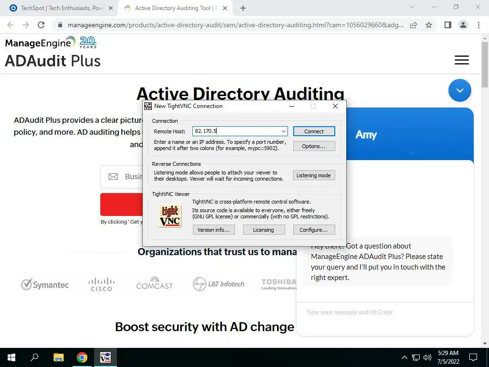
Task: Open TightVNC connection Options
Action: pos(314,146)
